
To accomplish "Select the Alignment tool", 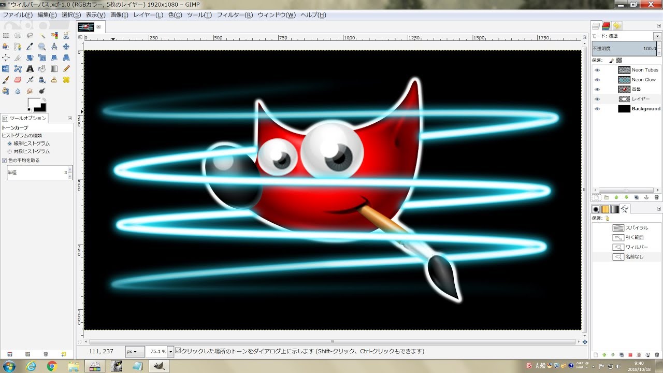I will [x=6, y=58].
